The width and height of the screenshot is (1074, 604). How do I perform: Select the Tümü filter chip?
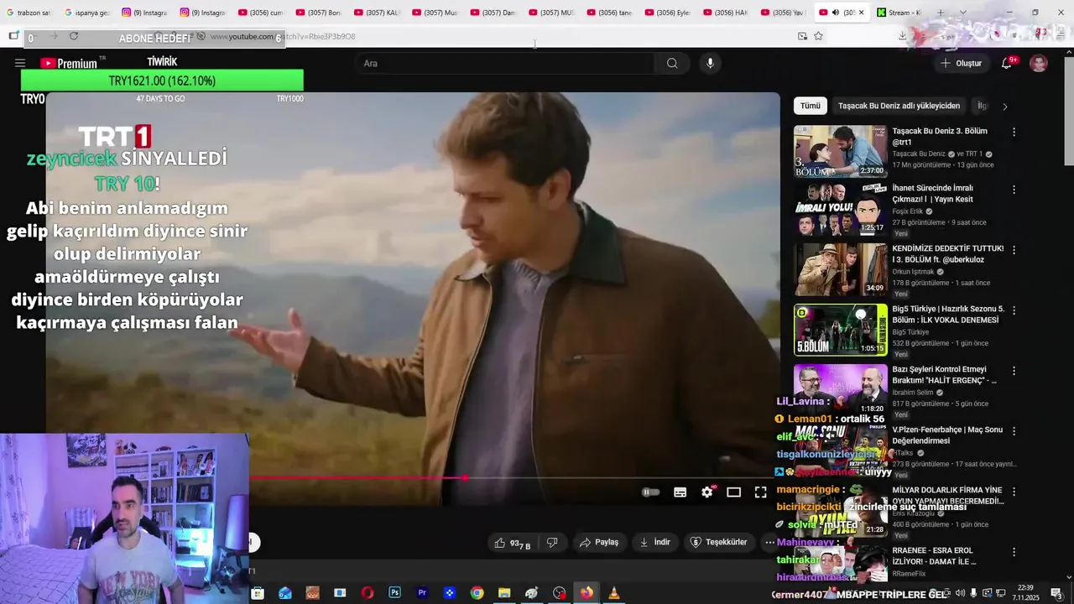pos(810,106)
